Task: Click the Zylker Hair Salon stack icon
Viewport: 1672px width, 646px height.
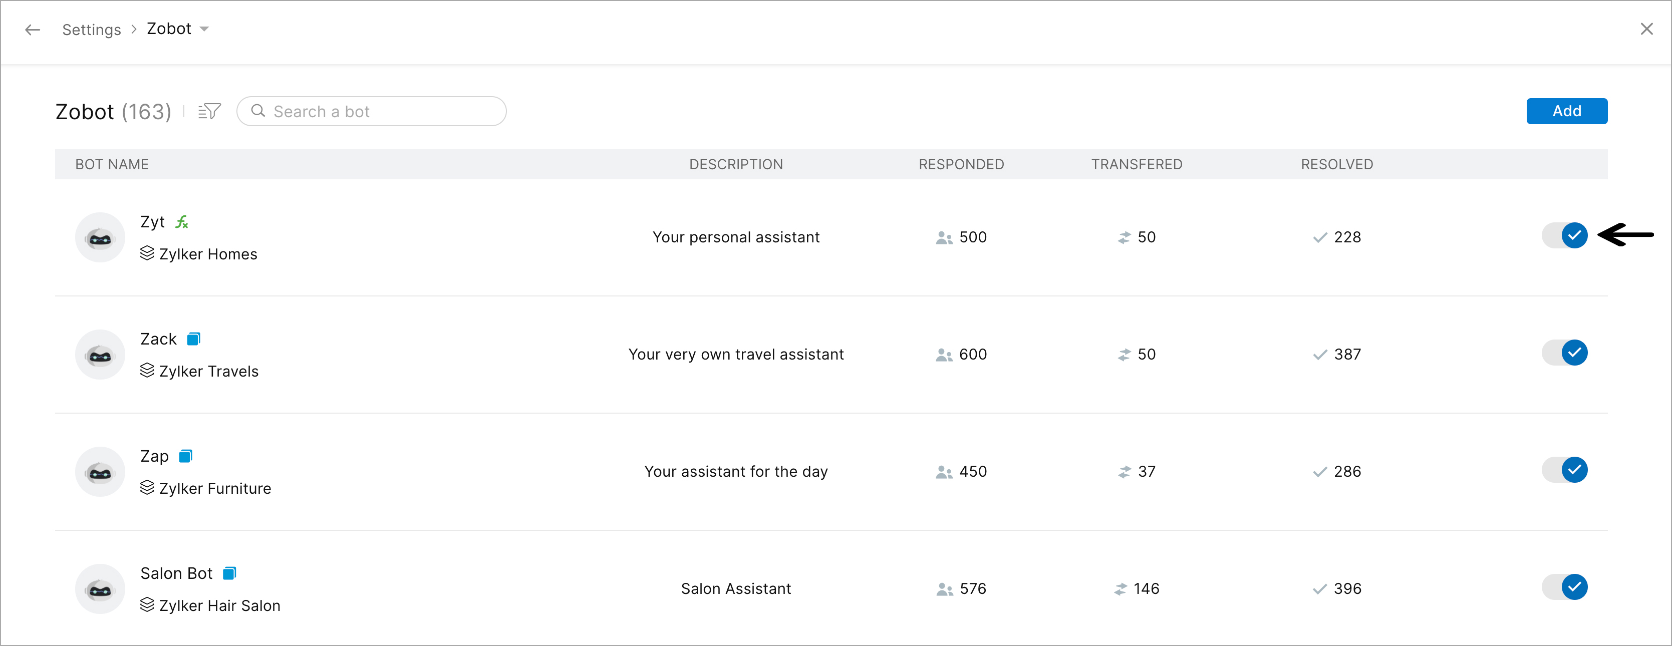Action: click(x=147, y=605)
